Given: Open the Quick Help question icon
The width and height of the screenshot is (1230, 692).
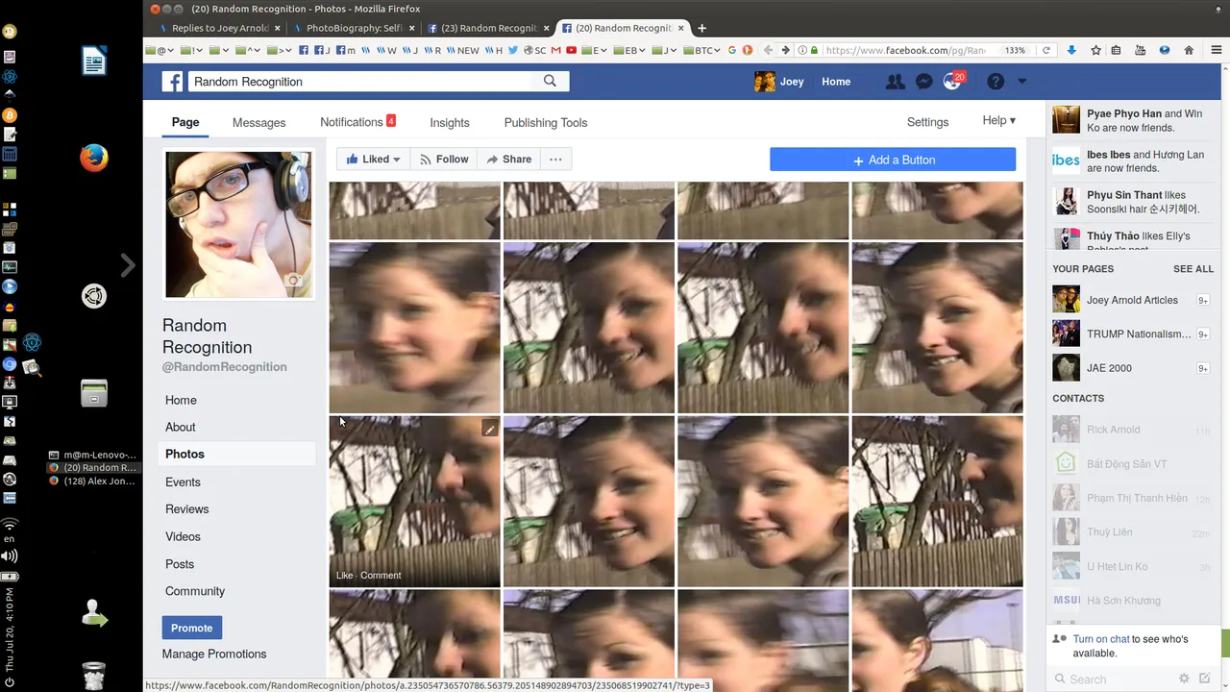Looking at the screenshot, I should pos(996,82).
